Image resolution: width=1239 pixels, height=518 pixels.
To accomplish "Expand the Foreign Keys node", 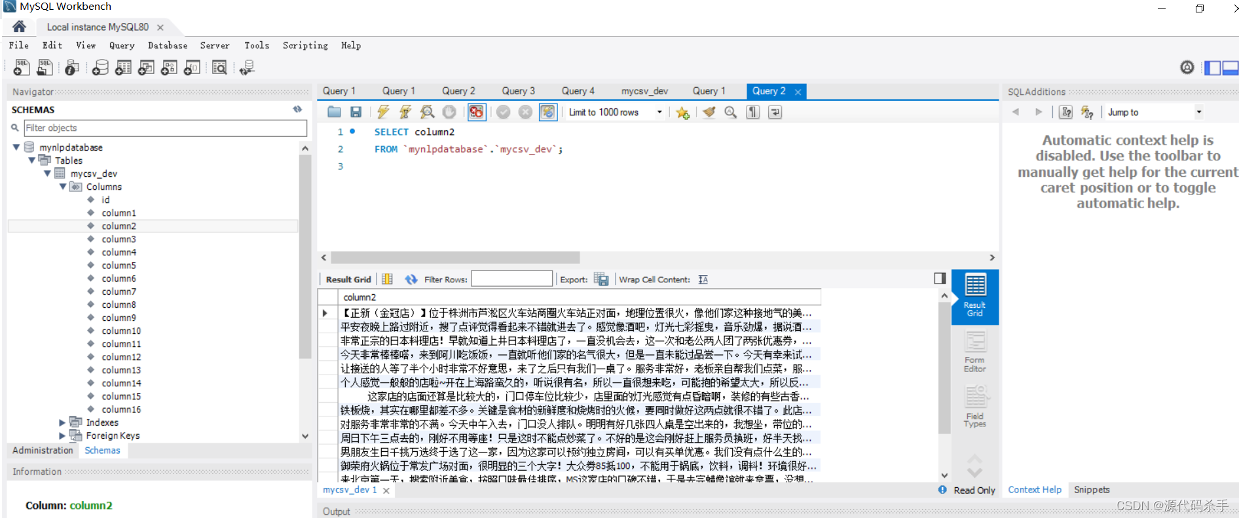I will coord(62,435).
